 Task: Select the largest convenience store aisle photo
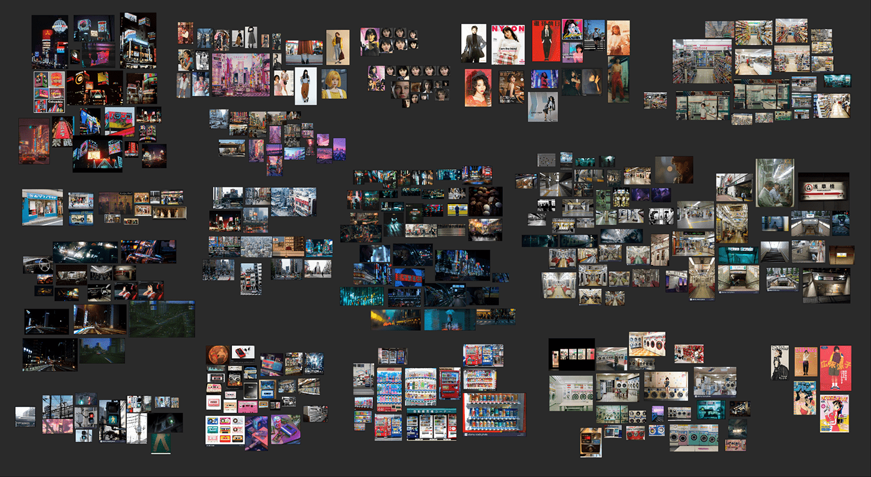701,61
